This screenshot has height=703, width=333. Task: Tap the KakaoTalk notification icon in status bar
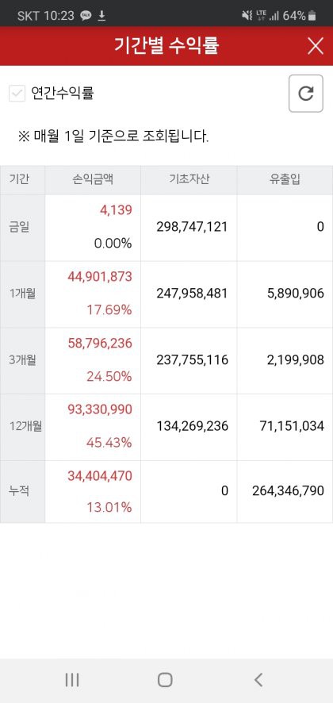(86, 16)
